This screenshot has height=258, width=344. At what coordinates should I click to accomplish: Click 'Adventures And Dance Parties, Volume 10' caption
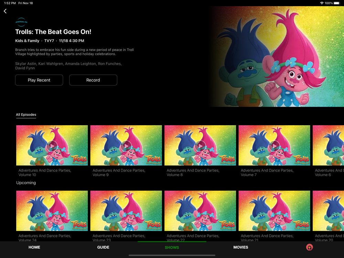(45, 173)
